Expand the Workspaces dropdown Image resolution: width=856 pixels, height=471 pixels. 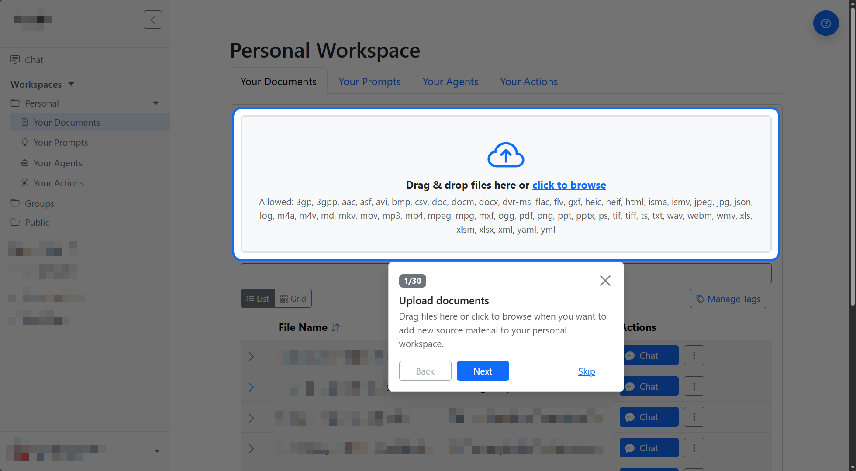(x=72, y=84)
